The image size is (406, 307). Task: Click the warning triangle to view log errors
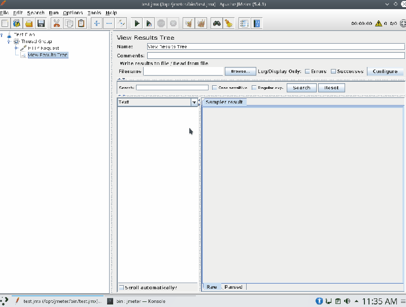point(378,23)
